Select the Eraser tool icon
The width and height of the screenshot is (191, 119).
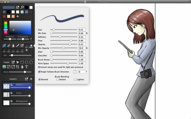pos(9,46)
